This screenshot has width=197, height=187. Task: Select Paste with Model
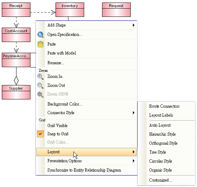pos(86,53)
